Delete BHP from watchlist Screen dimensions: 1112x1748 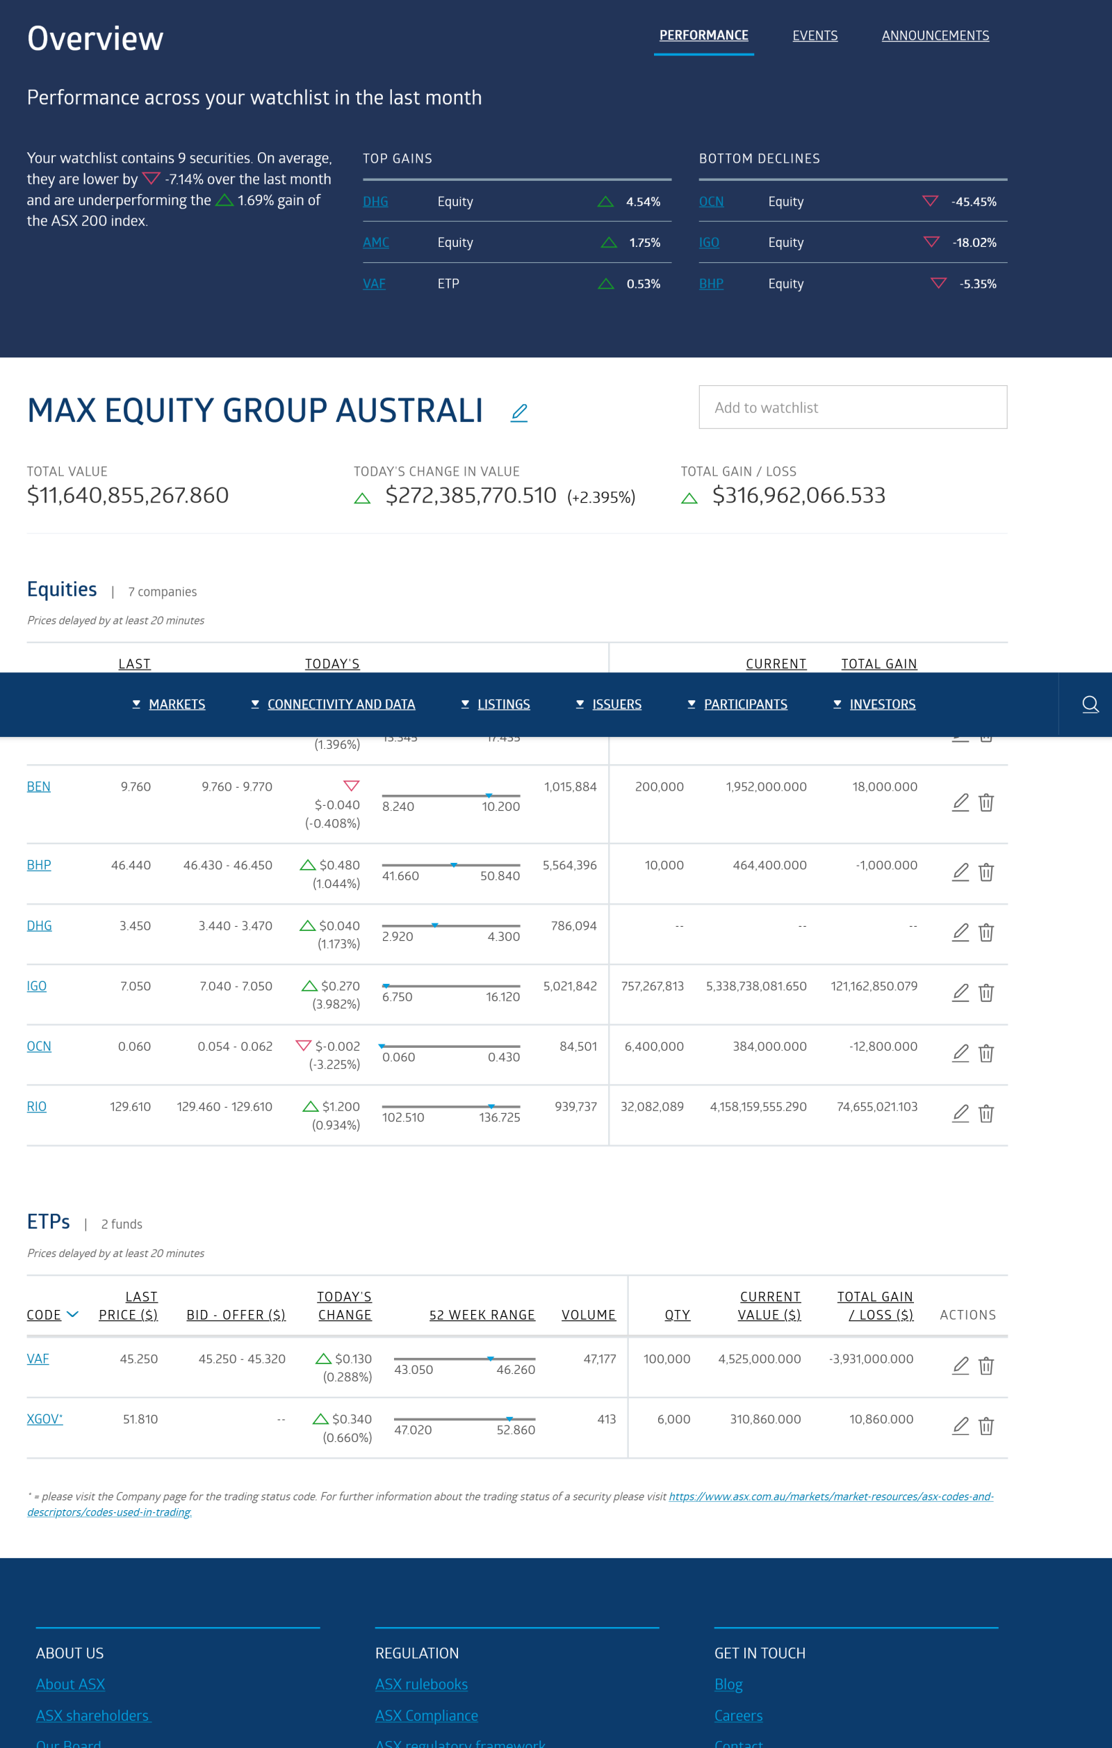coord(986,872)
